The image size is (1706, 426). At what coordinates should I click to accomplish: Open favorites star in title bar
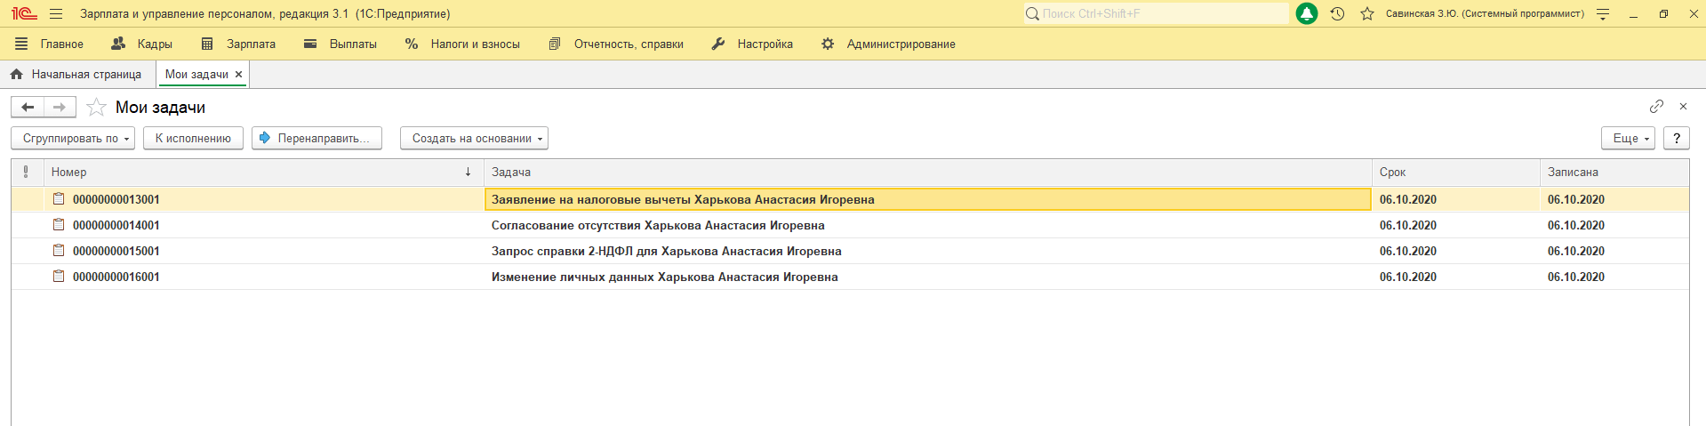pos(1367,14)
